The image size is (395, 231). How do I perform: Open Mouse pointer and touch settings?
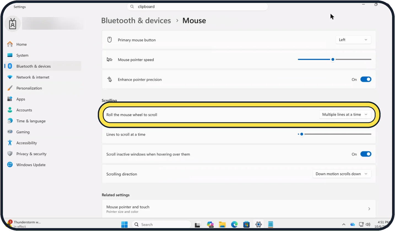click(x=239, y=209)
